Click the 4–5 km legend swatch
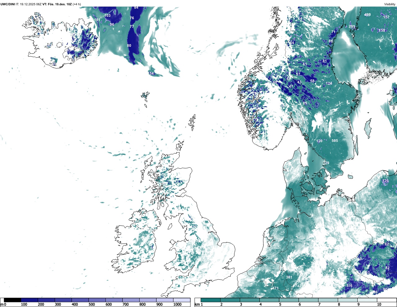Image resolution: width=397 pixels, height=307 pixels. click(x=269, y=300)
